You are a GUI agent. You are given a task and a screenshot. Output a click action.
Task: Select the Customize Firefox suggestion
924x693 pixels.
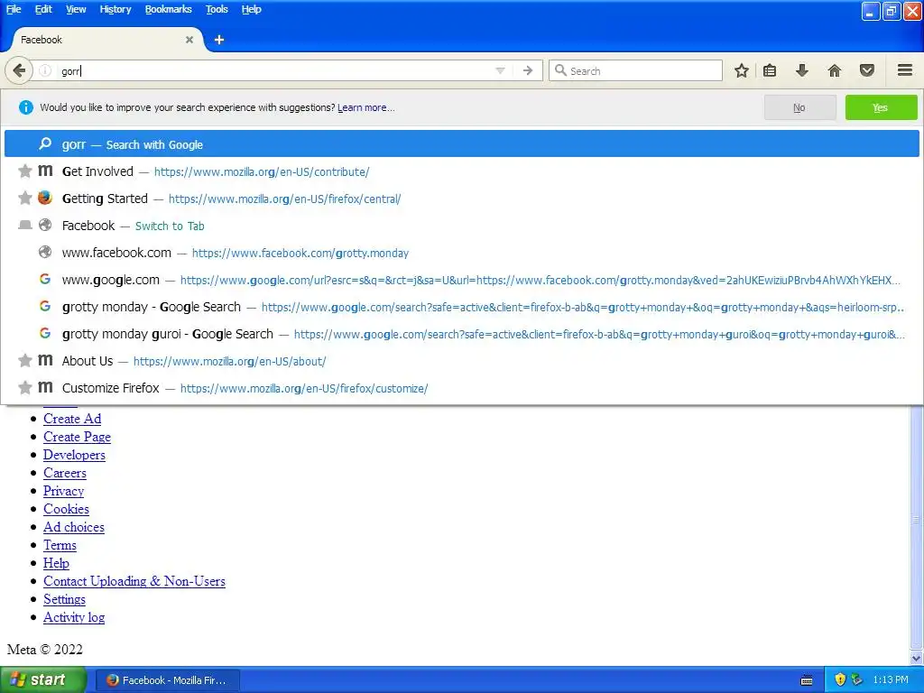(461, 388)
